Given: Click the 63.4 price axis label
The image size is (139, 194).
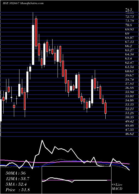Looking at the screenshot, I should pyautogui.click(x=129, y=58).
